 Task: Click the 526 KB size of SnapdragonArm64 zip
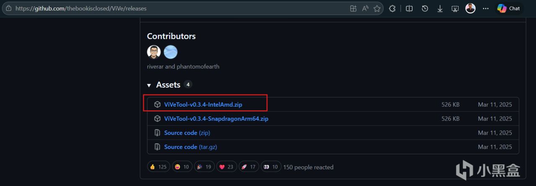450,119
